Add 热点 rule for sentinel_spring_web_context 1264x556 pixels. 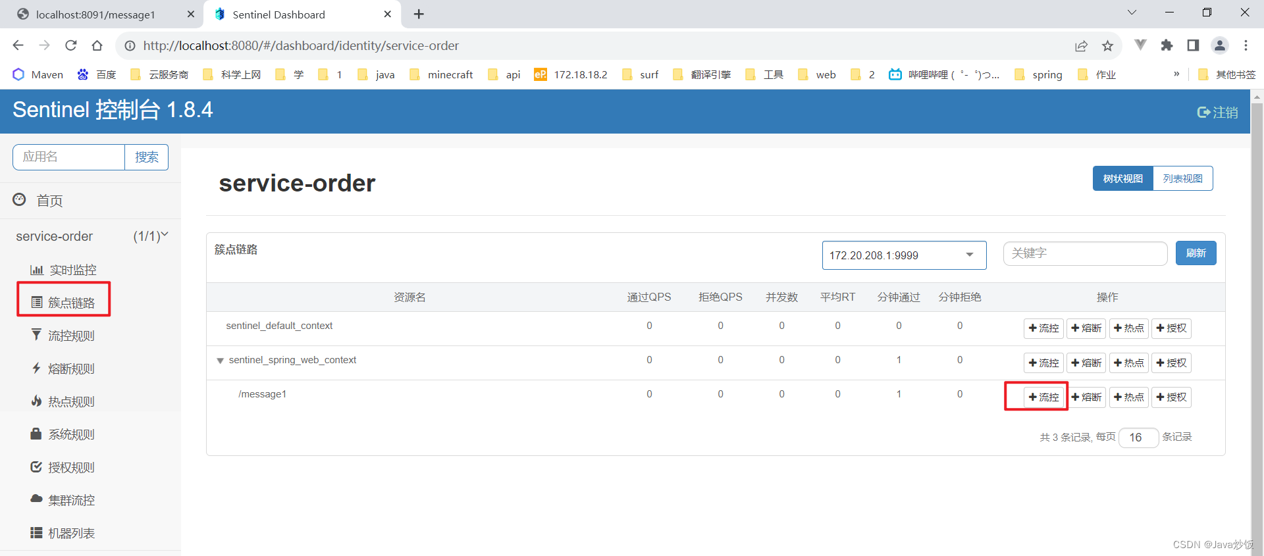coord(1128,363)
